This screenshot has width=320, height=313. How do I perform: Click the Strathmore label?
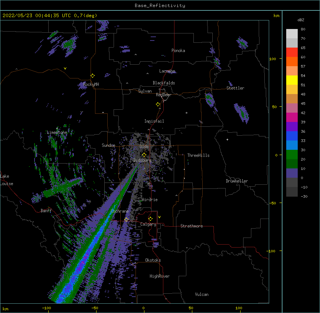192,226
